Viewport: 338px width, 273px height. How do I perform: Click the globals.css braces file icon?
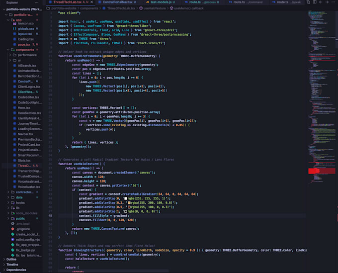pyautogui.click(x=14, y=28)
